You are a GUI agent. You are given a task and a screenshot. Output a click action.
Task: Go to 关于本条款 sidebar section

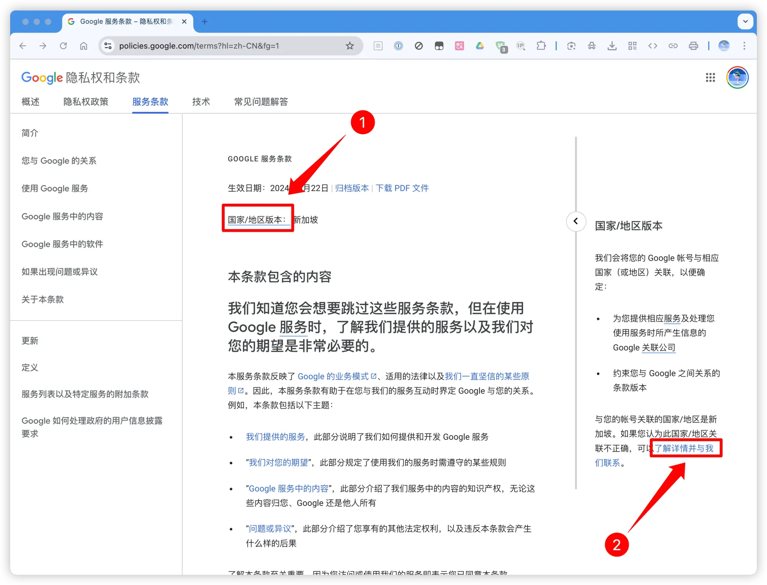[x=43, y=300]
